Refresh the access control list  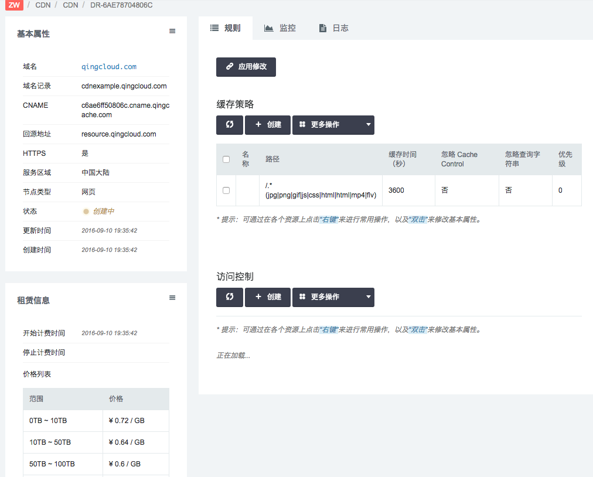point(230,297)
